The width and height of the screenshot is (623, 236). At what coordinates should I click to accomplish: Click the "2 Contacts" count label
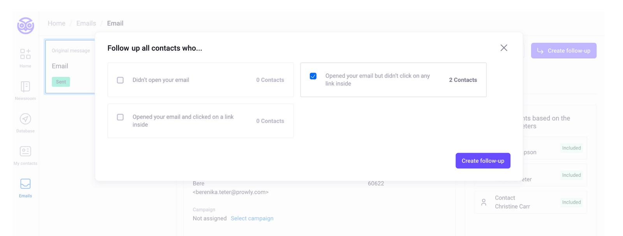coord(463,80)
